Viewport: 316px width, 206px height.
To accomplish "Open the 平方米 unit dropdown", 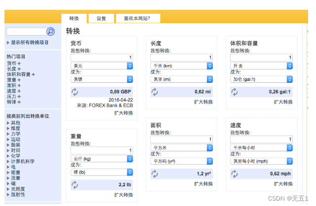I will pos(181,148).
